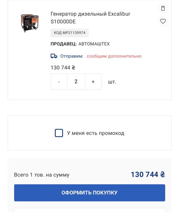
Task: Click the "шт." unit label
Action: click(x=112, y=82)
